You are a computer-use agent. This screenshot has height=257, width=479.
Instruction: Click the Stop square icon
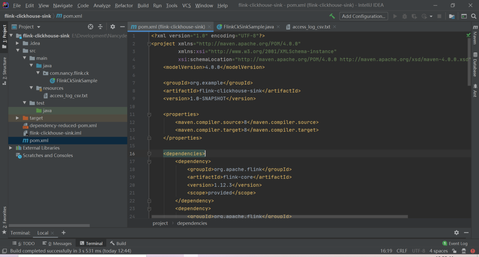[x=439, y=16]
